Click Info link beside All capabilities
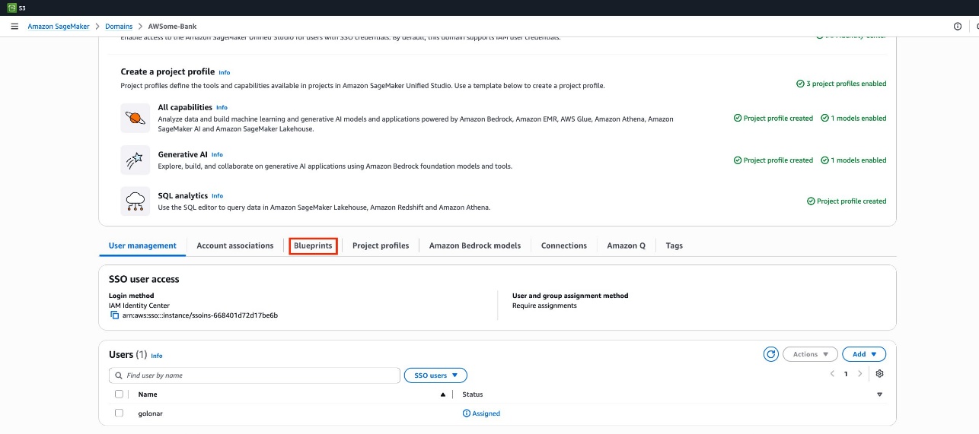 click(222, 108)
